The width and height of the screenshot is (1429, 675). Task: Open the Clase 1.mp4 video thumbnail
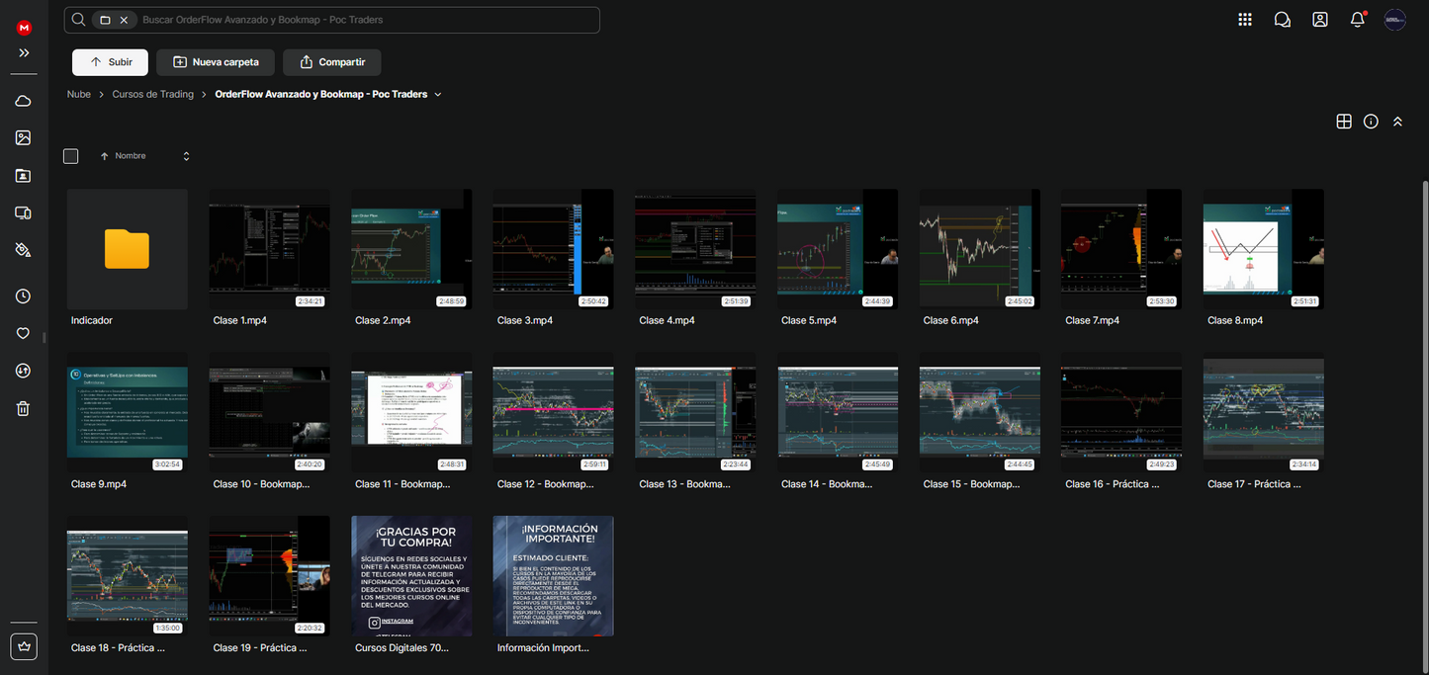pyautogui.click(x=269, y=248)
